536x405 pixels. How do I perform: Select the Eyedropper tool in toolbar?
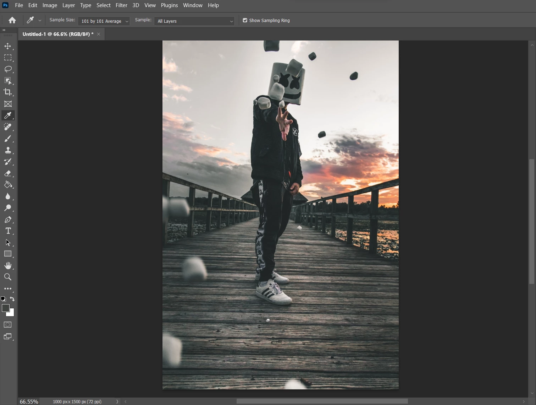coord(8,115)
